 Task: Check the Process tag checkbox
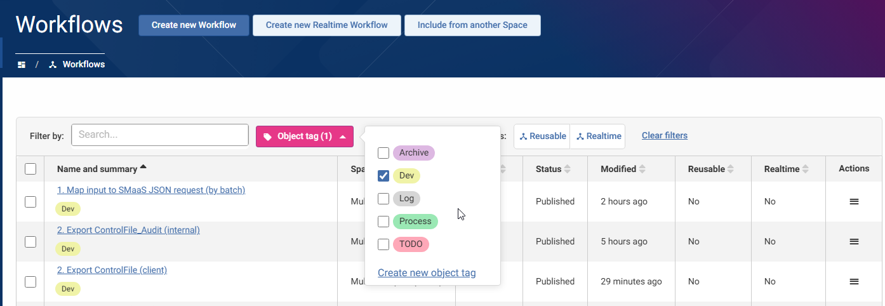pyautogui.click(x=383, y=222)
